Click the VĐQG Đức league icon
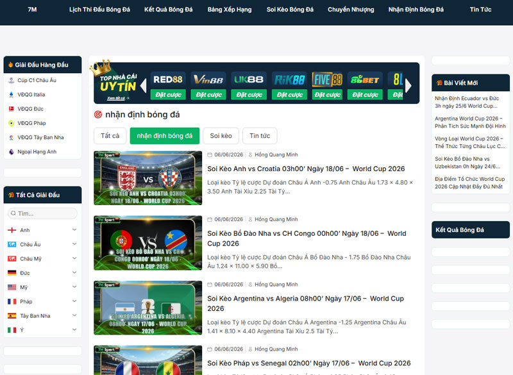Screen dimensions: 513x375 point(11,109)
